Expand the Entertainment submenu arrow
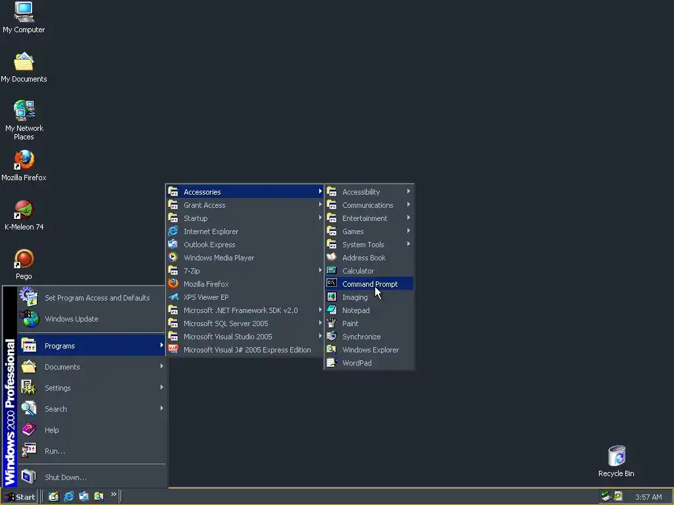Viewport: 674px width, 505px height. pyautogui.click(x=408, y=218)
